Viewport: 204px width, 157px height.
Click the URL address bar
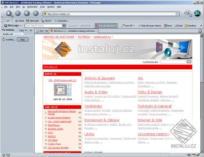111,14
